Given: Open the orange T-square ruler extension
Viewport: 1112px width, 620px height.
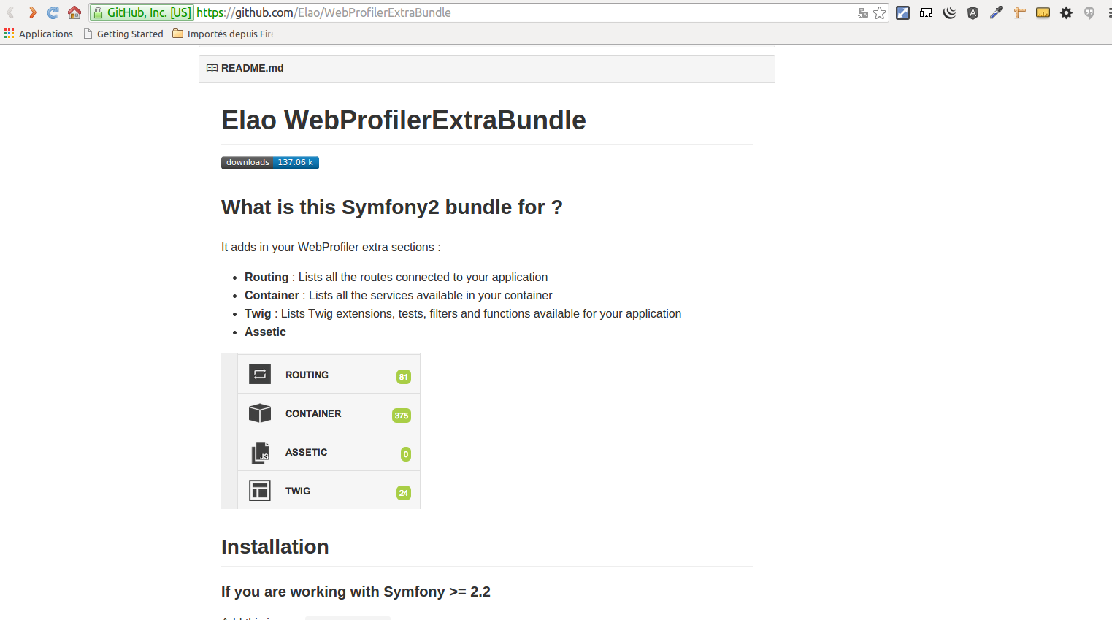Looking at the screenshot, I should 1020,12.
